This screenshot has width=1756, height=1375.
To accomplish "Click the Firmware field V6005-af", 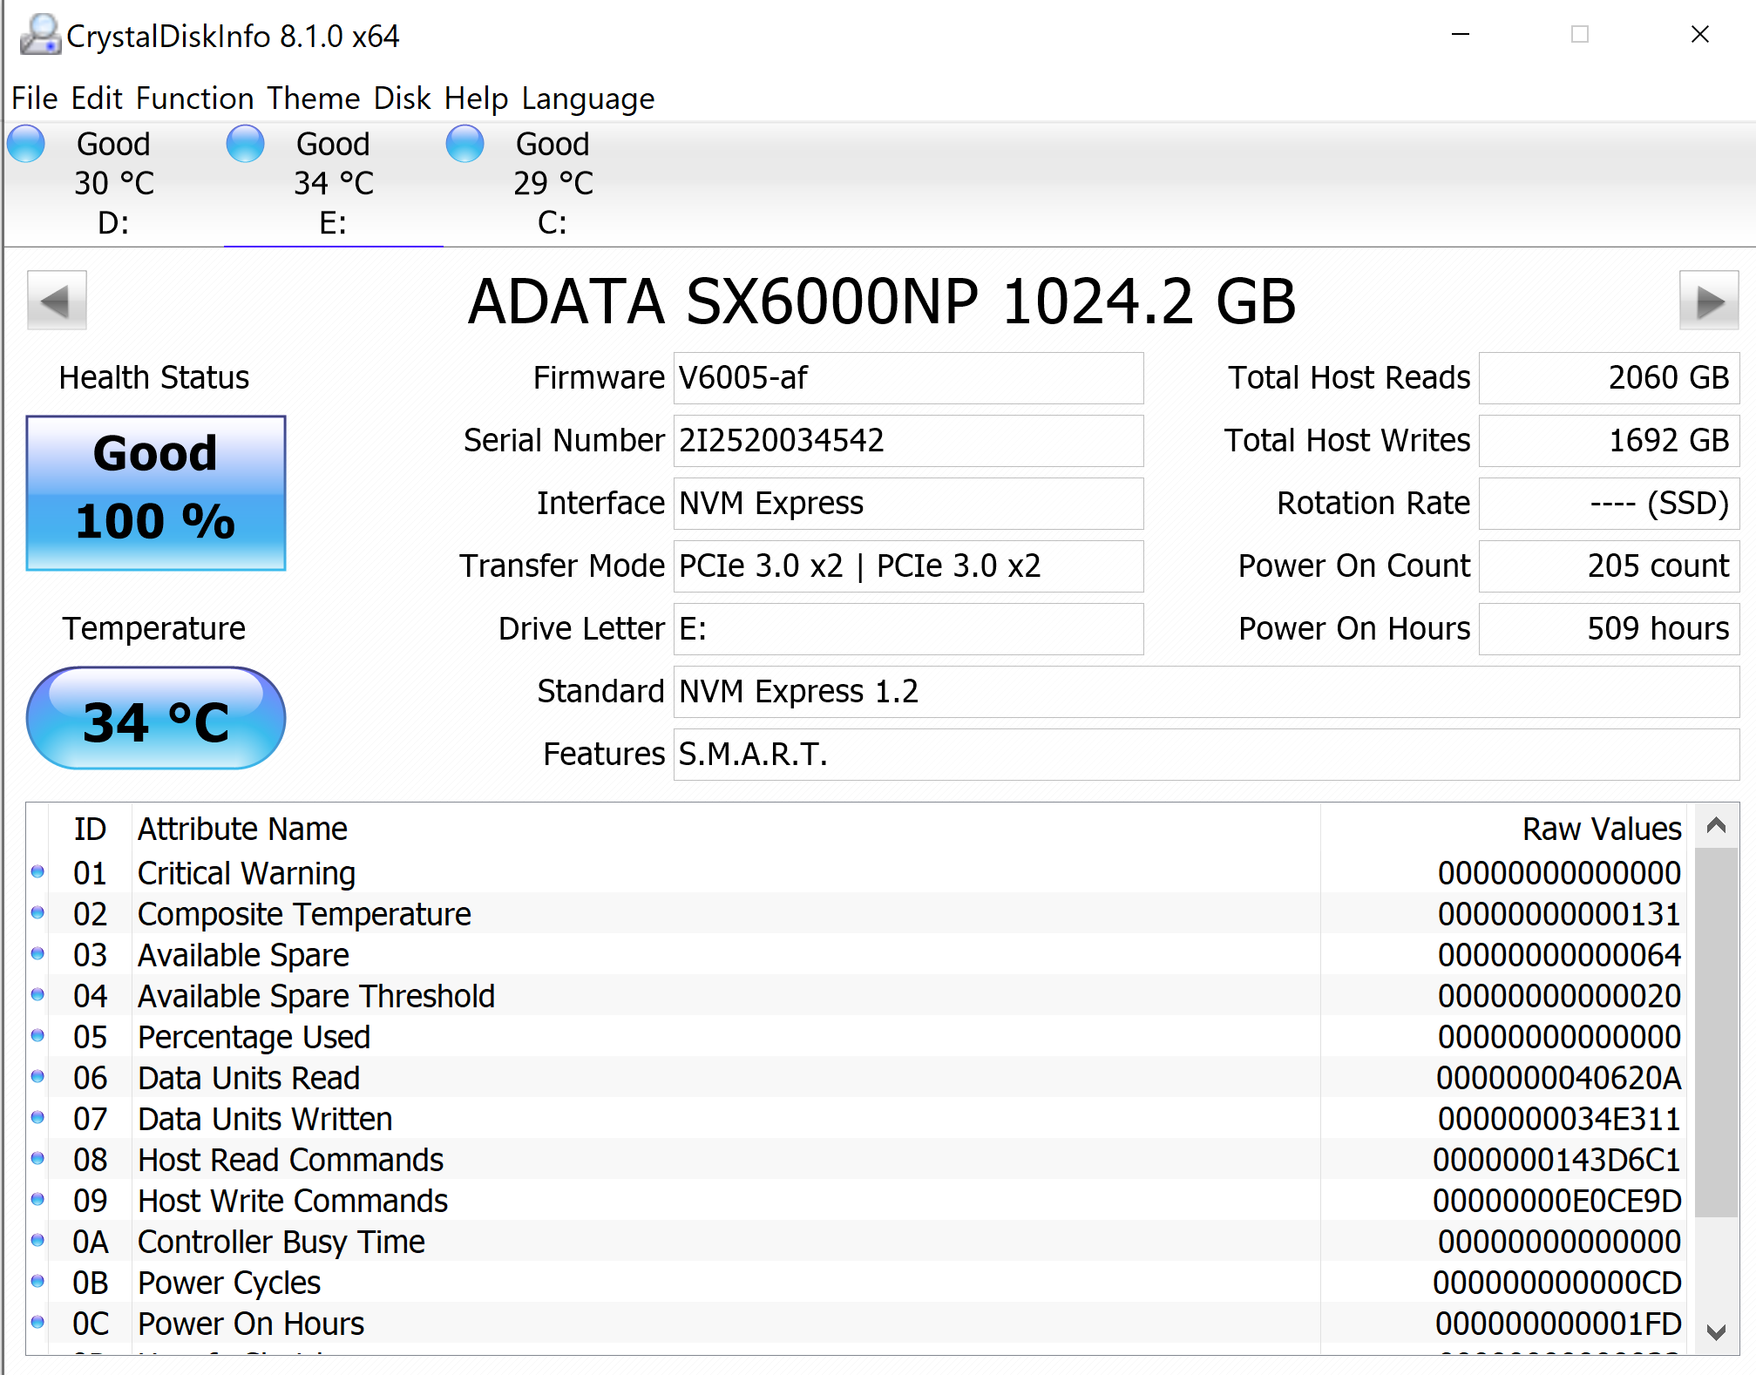I will (x=908, y=378).
